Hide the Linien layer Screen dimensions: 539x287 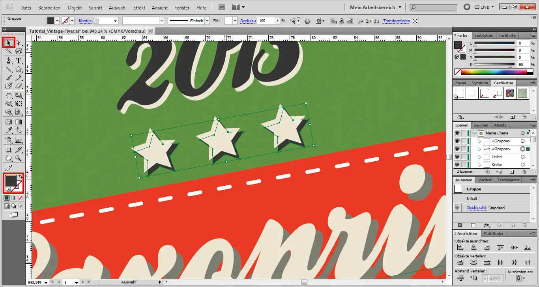point(457,157)
